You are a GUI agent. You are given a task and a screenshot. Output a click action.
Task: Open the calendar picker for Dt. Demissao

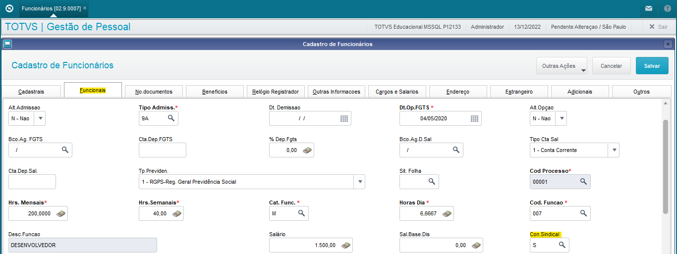344,118
